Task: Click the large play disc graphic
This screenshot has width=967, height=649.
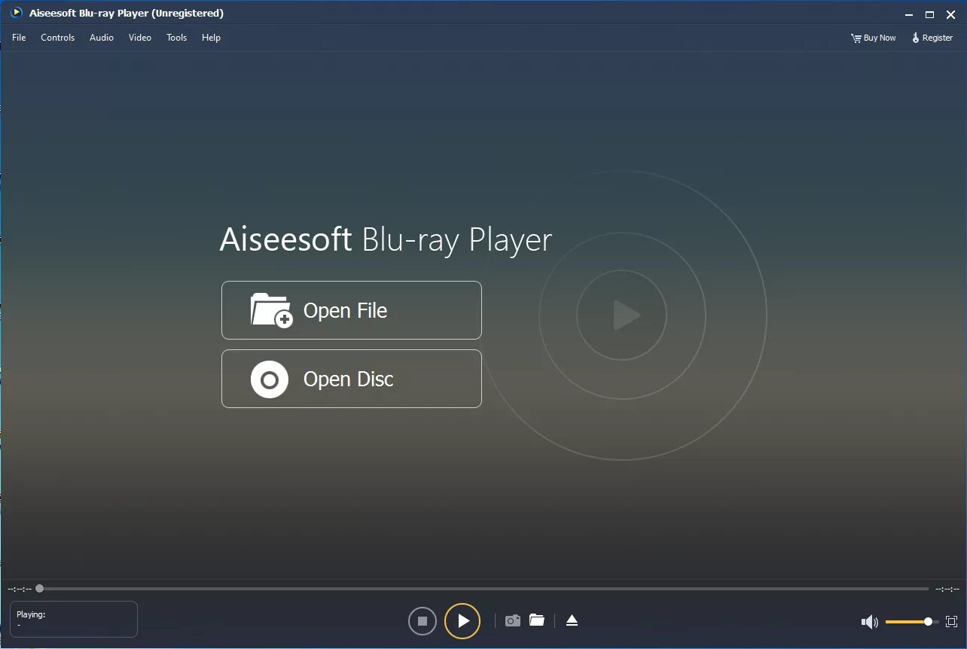Action: (622, 315)
